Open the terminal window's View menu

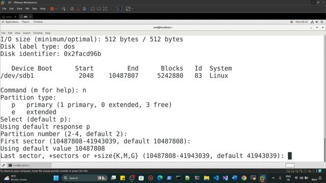point(17,33)
